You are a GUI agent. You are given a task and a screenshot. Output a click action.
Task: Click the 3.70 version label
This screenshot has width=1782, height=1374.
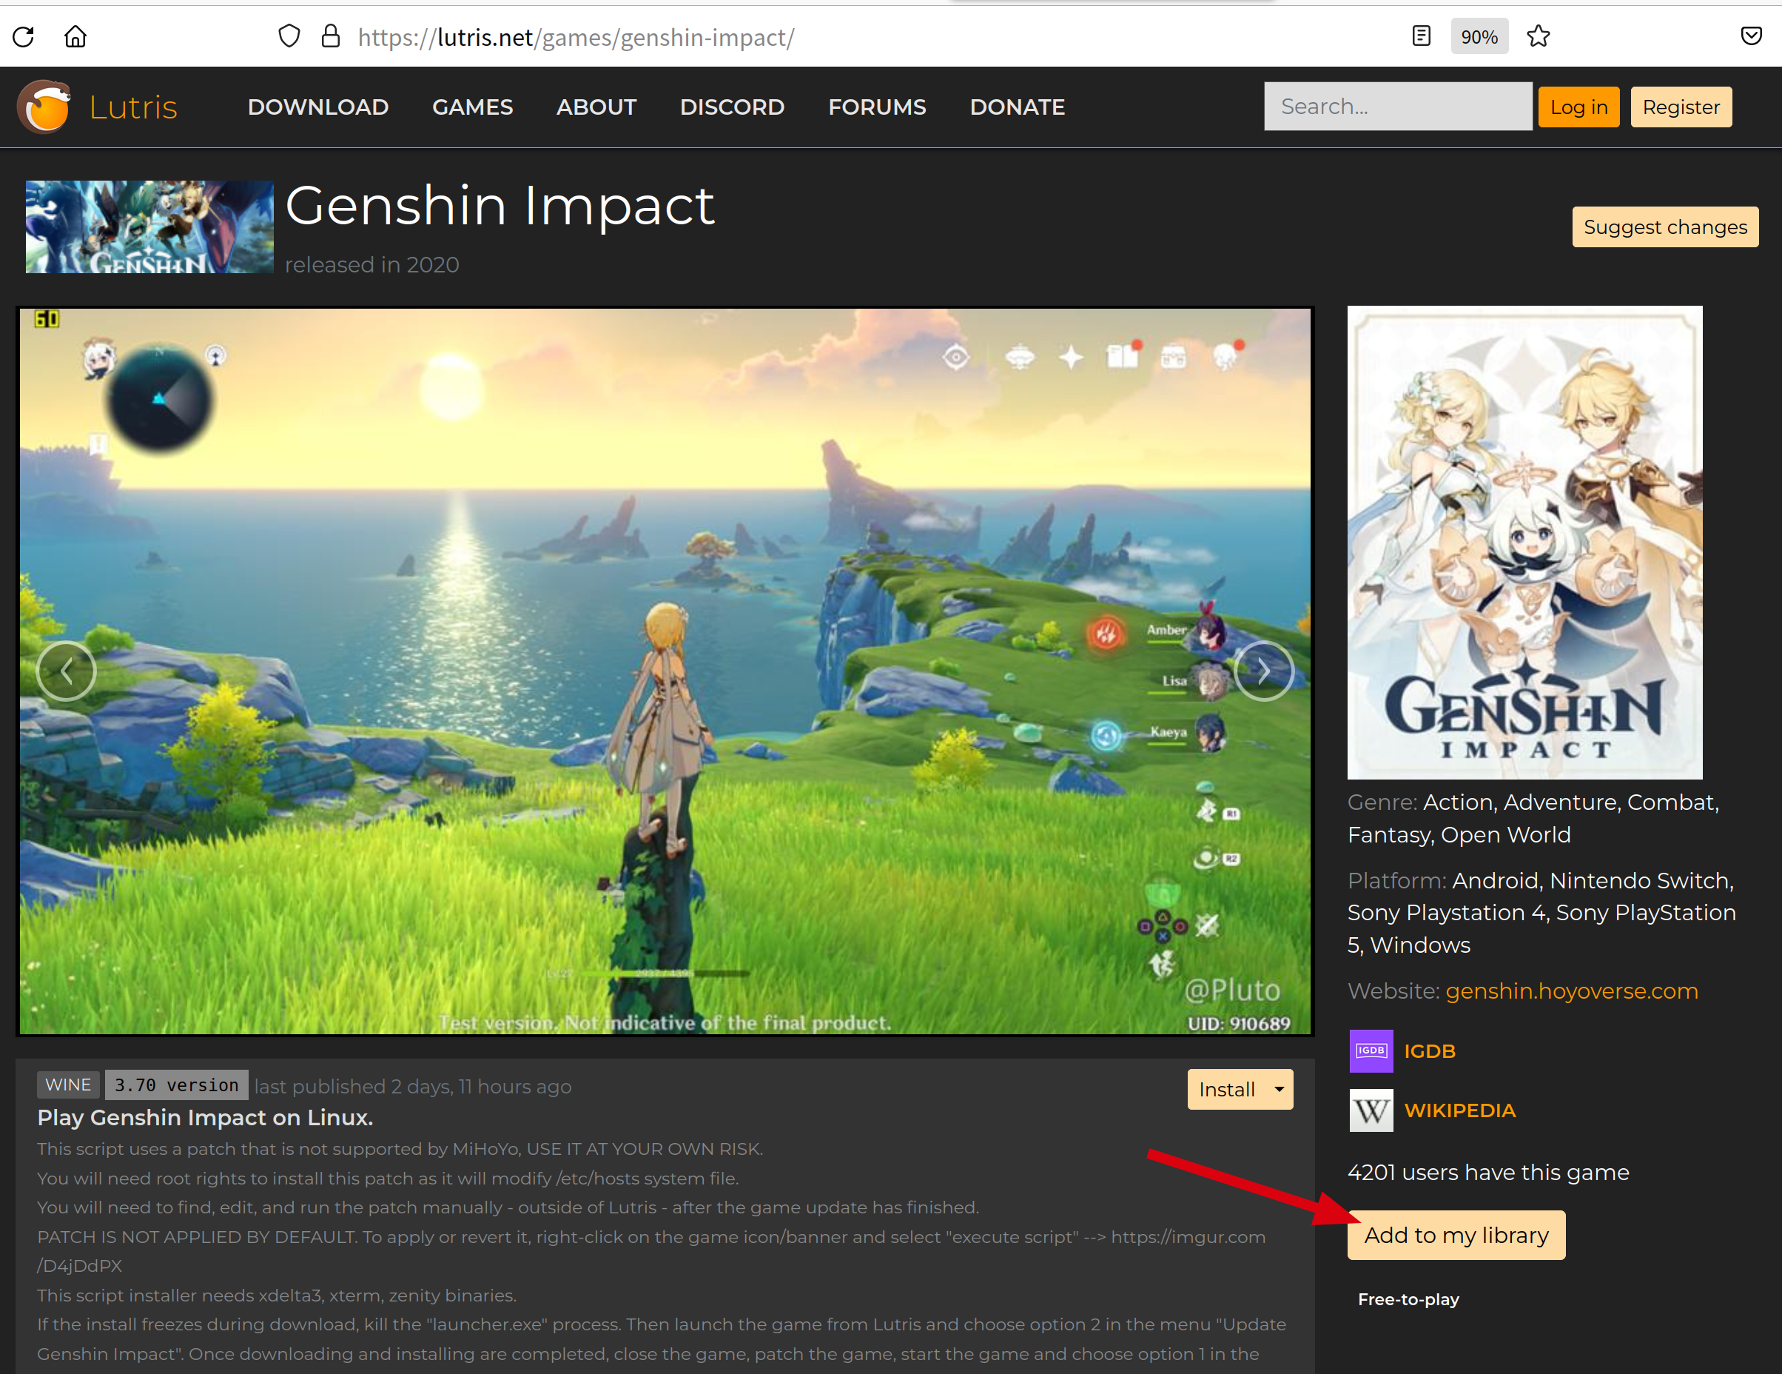[x=176, y=1085]
